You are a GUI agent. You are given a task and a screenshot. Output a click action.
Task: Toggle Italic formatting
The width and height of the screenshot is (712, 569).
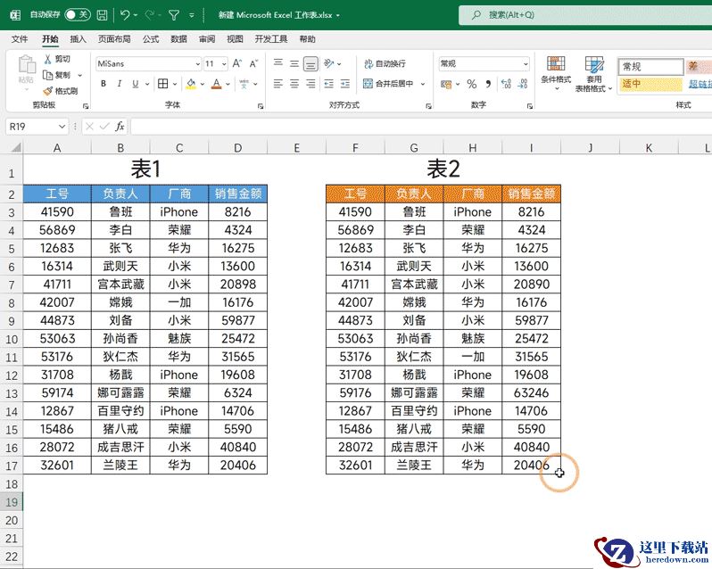click(119, 84)
